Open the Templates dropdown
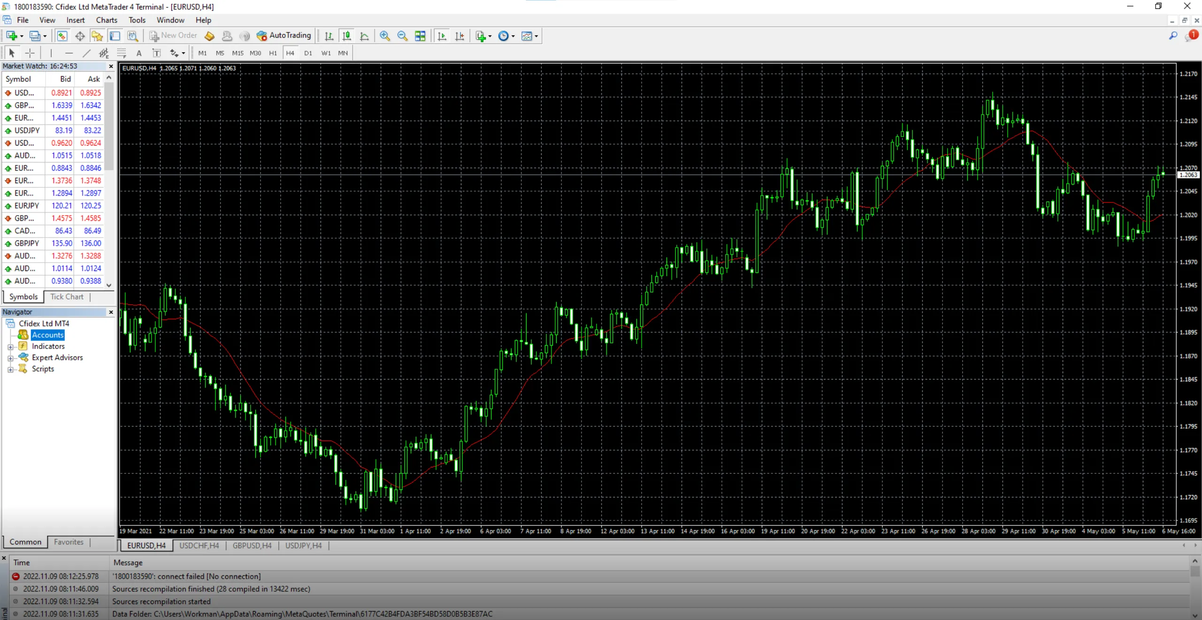This screenshot has width=1202, height=620. 529,36
